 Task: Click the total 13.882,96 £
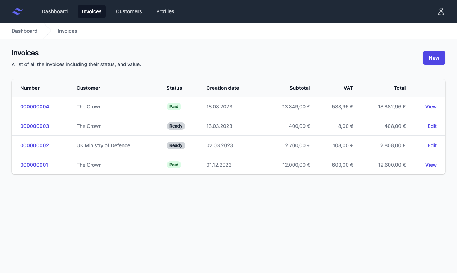pyautogui.click(x=392, y=107)
